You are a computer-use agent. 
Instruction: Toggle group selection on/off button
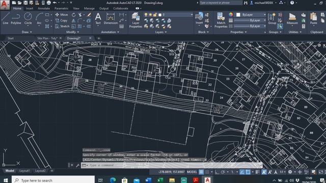tap(280, 26)
